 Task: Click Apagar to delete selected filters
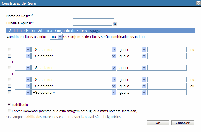[x=95, y=31]
